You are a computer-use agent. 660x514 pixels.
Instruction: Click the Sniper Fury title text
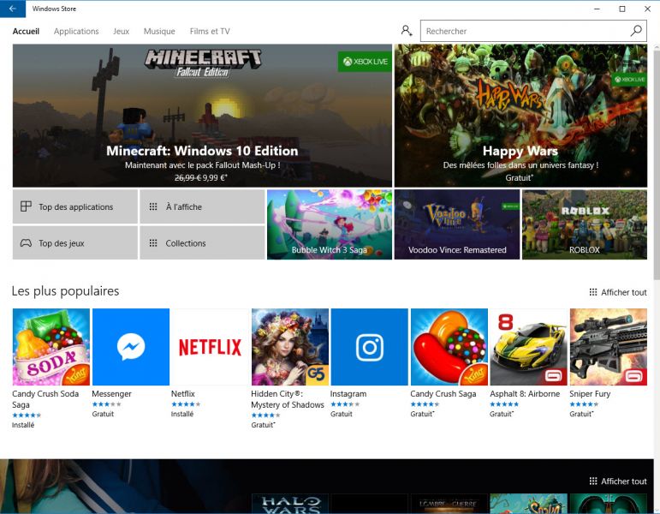point(590,393)
